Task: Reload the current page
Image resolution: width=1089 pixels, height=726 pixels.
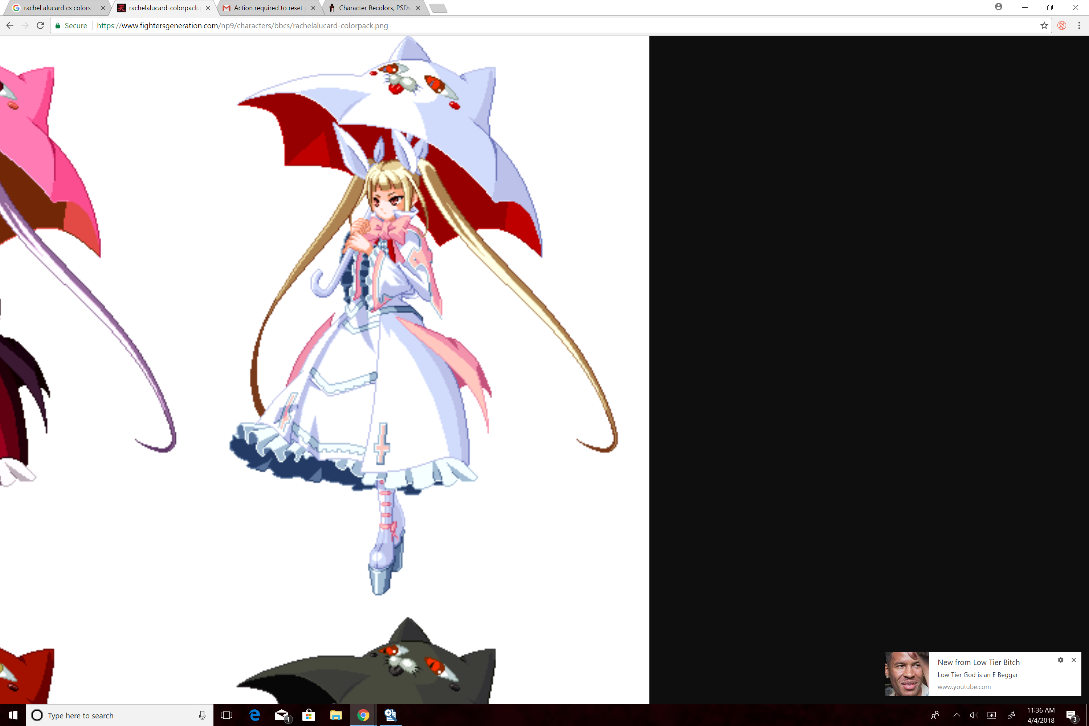Action: click(x=40, y=25)
